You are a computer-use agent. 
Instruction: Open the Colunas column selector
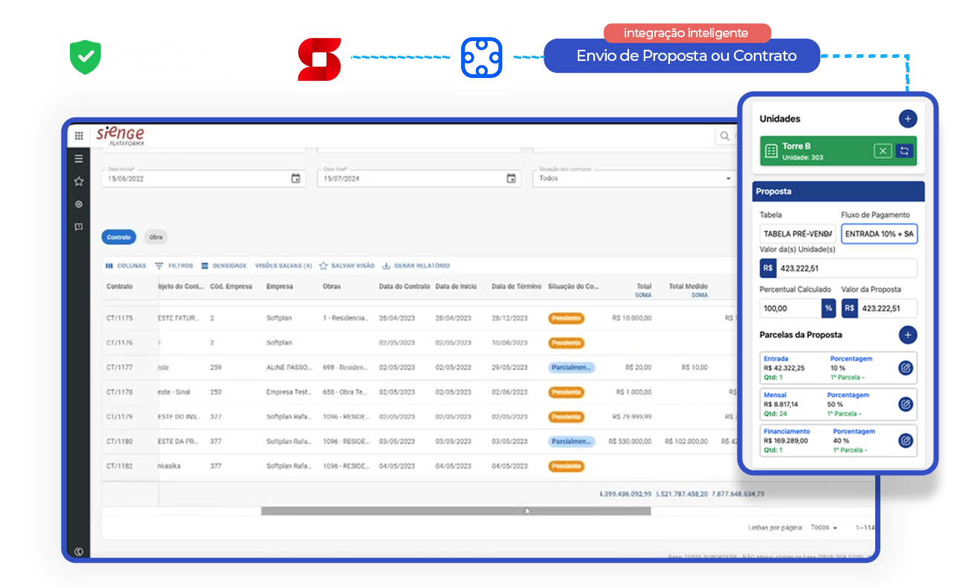point(126,266)
